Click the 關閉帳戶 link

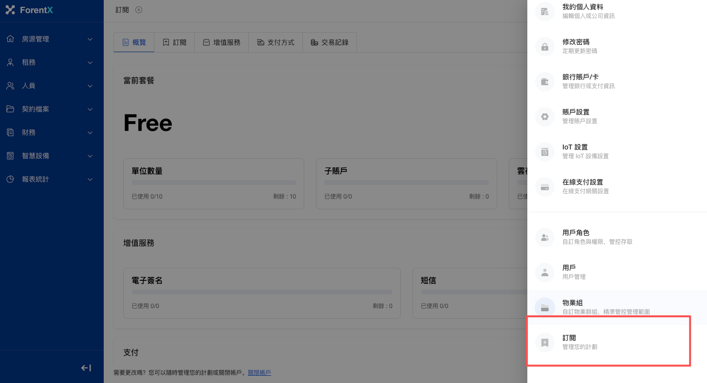[x=259, y=373]
